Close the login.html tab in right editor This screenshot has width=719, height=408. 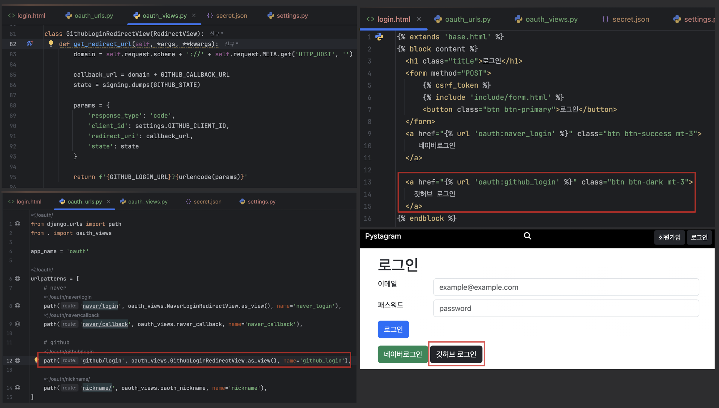pos(419,19)
